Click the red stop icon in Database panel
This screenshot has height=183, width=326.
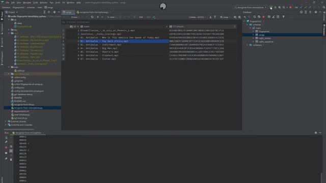pos(263,17)
